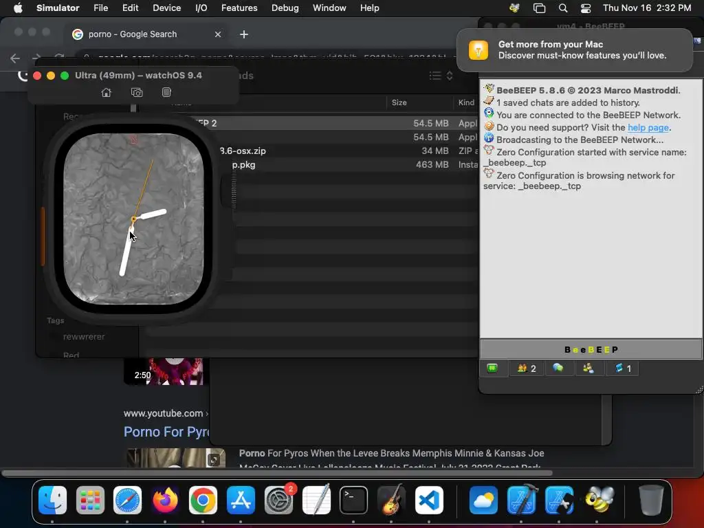Click the BeeBEEP banner bar
The height and width of the screenshot is (528, 704).
click(x=591, y=349)
